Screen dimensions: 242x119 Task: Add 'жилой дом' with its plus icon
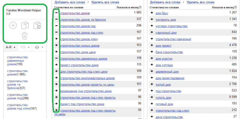pos(152,84)
